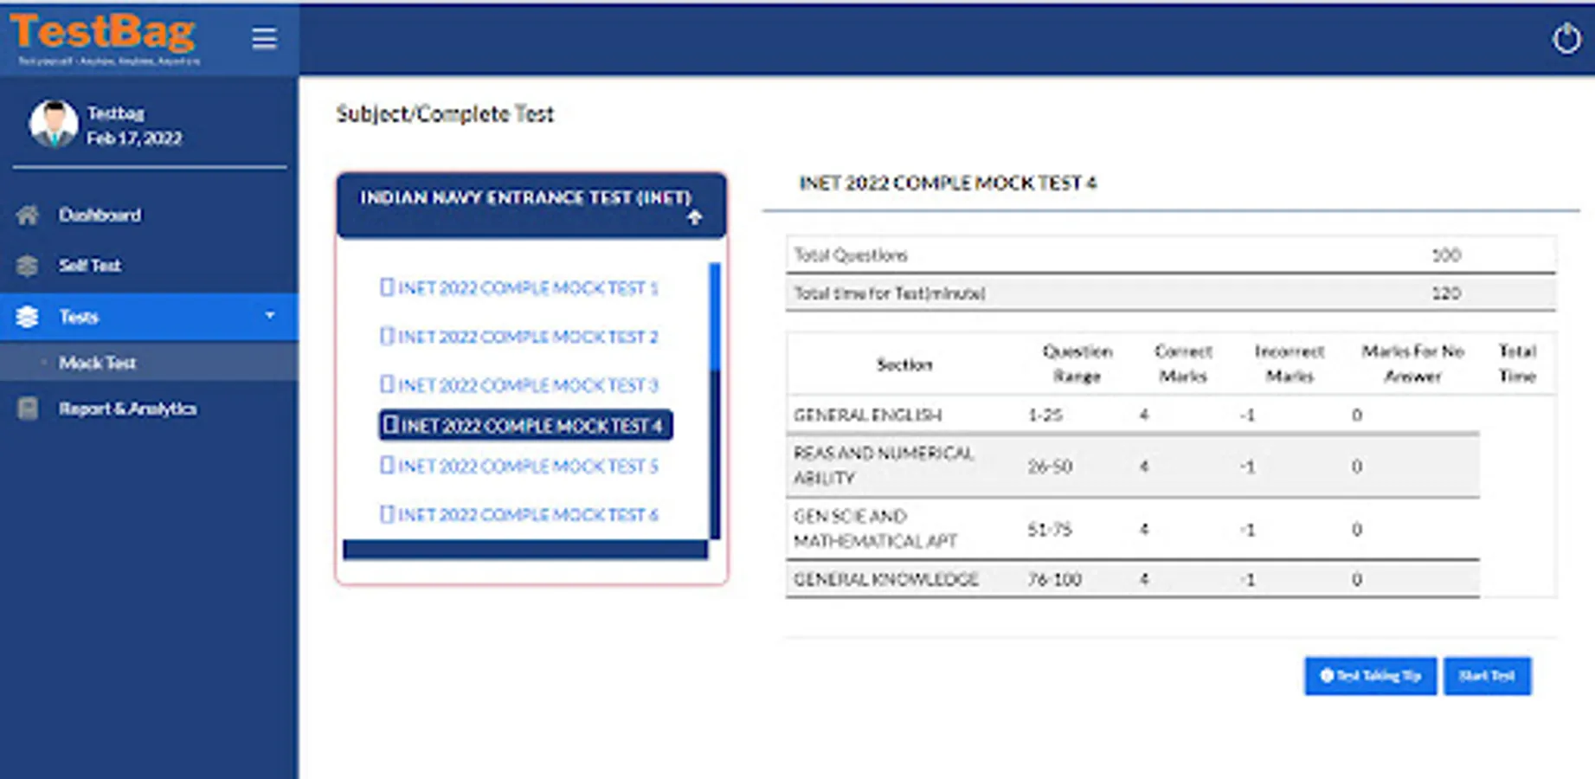Click the Subject/Complete Test heading

pyautogui.click(x=445, y=114)
